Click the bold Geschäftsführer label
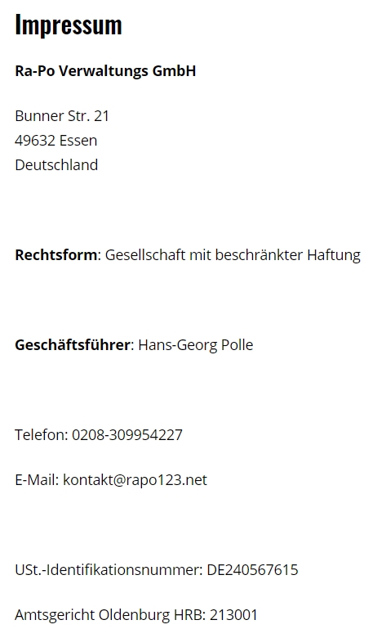 point(73,344)
